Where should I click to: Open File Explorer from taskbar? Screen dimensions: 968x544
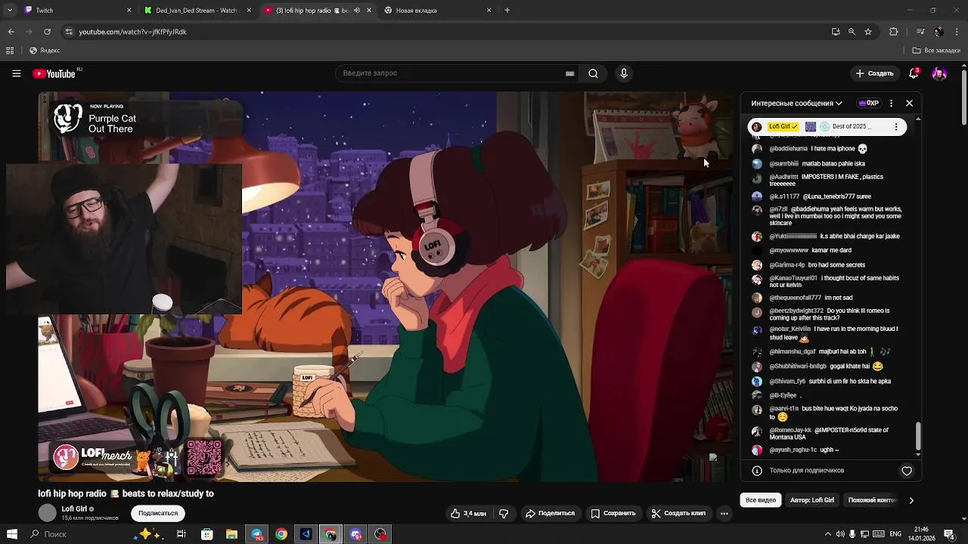[x=231, y=534]
